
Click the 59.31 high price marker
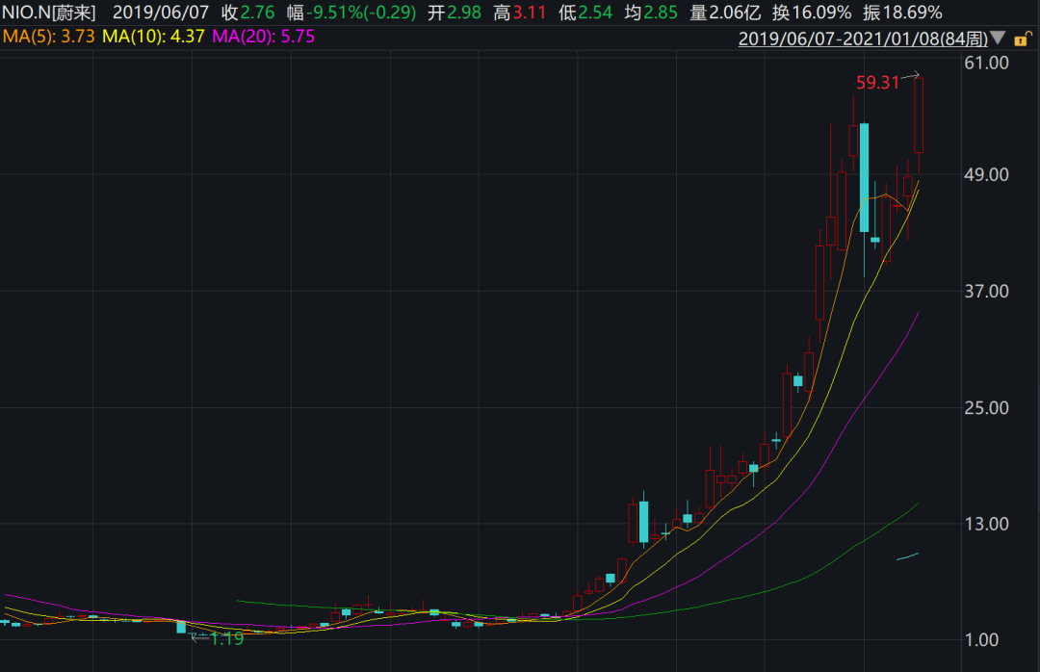876,83
